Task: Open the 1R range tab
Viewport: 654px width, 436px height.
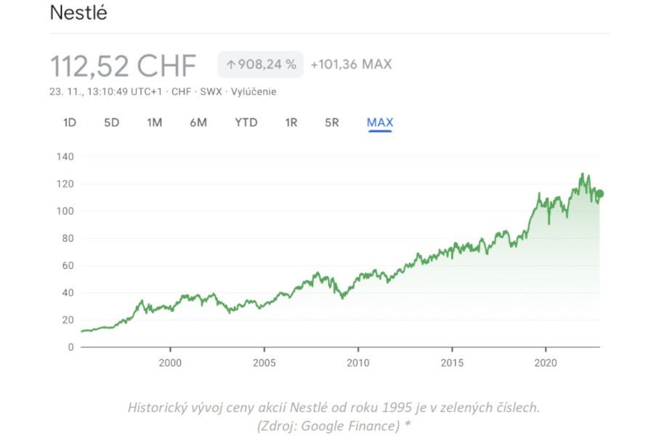Action: tap(291, 123)
